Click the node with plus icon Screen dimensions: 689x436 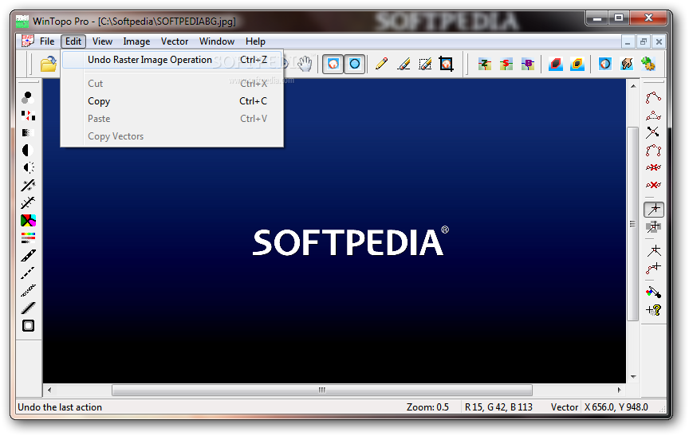[x=653, y=268]
